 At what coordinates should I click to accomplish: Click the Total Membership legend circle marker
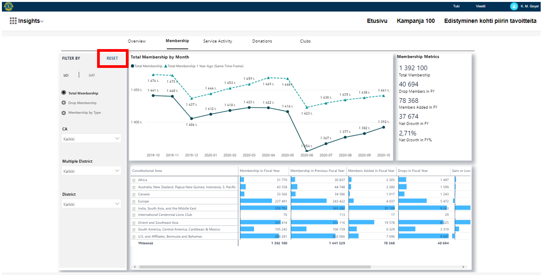click(132, 66)
